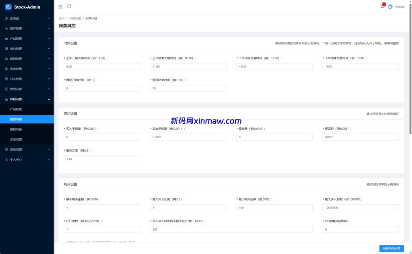Image resolution: width=412 pixels, height=254 pixels.
Task: Collapse the 风控设置 submenu arrow
Action: pyautogui.click(x=49, y=99)
